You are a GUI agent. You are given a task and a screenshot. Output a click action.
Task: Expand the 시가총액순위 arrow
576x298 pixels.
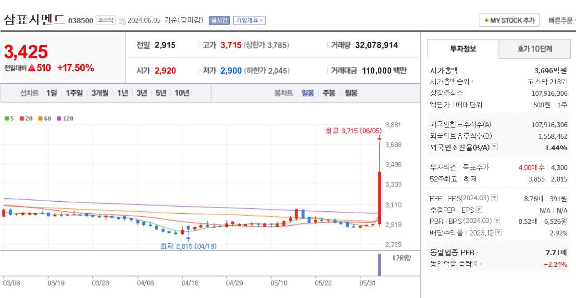pyautogui.click(x=473, y=82)
